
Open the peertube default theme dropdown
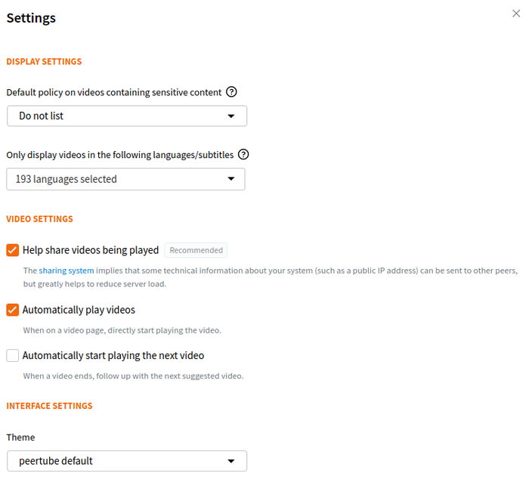point(126,461)
